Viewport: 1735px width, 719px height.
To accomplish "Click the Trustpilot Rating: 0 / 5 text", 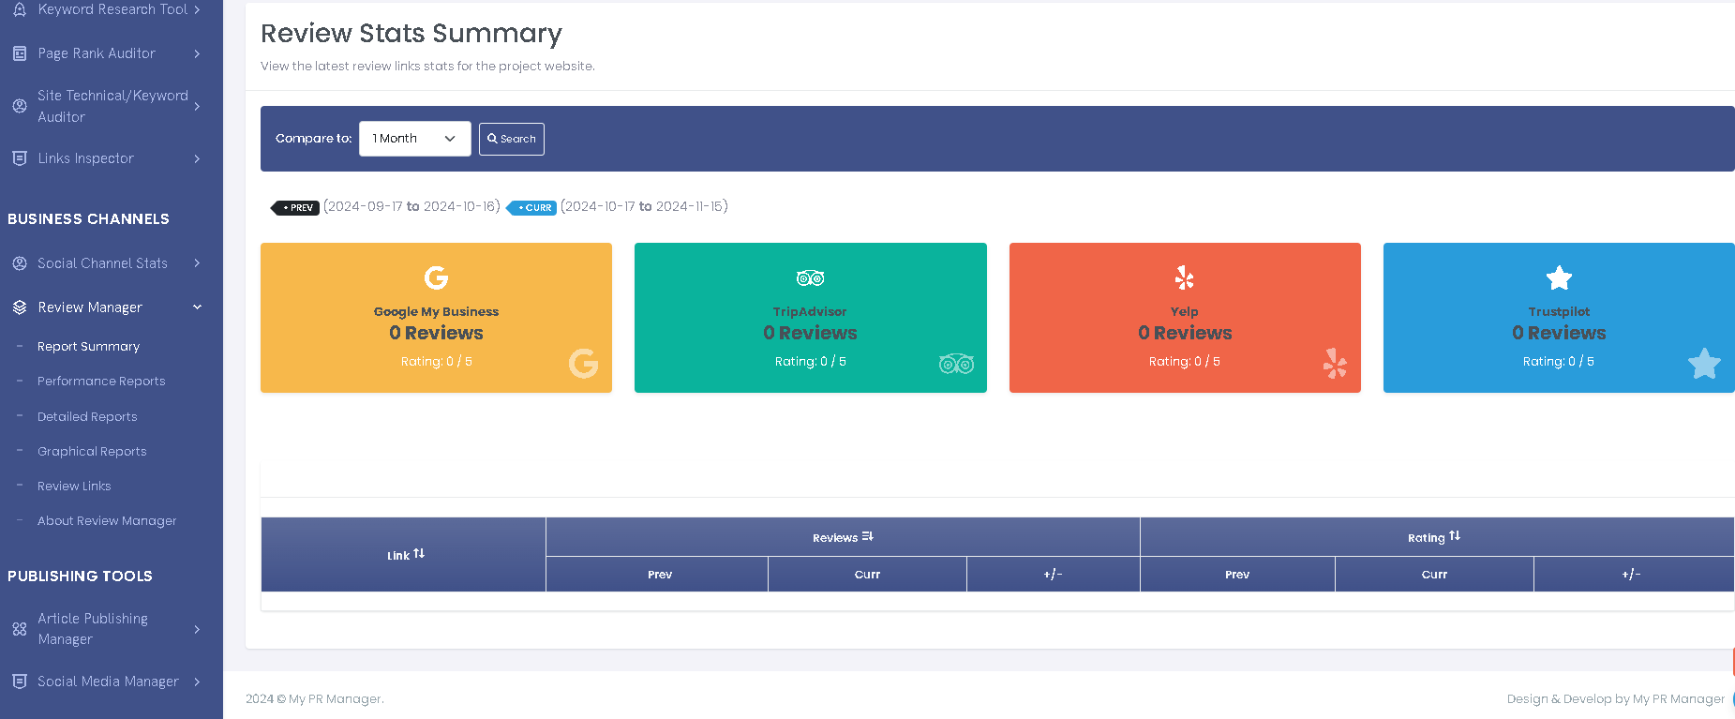I will click(x=1558, y=362).
